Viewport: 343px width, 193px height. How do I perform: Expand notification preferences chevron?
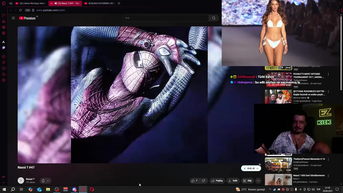point(48,181)
